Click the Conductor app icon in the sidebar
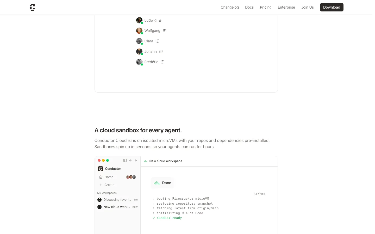The height and width of the screenshot is (234, 375). coord(101,169)
